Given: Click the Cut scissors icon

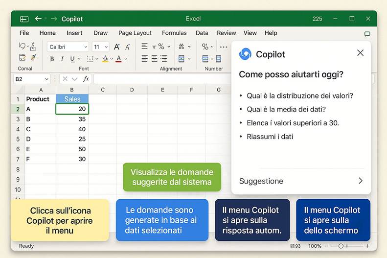Looking at the screenshot, I should 33,46.
